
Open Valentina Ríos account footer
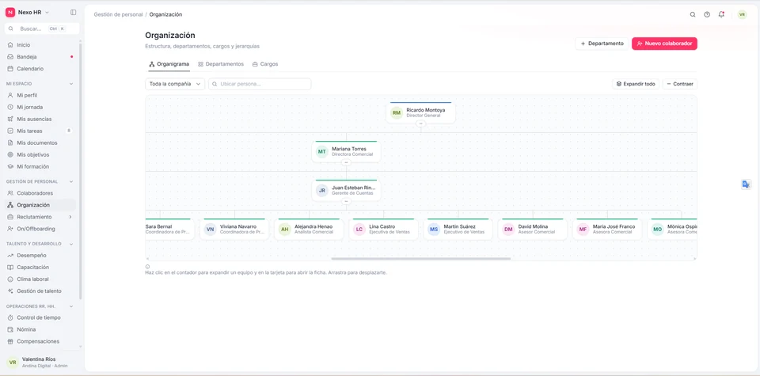[41, 363]
